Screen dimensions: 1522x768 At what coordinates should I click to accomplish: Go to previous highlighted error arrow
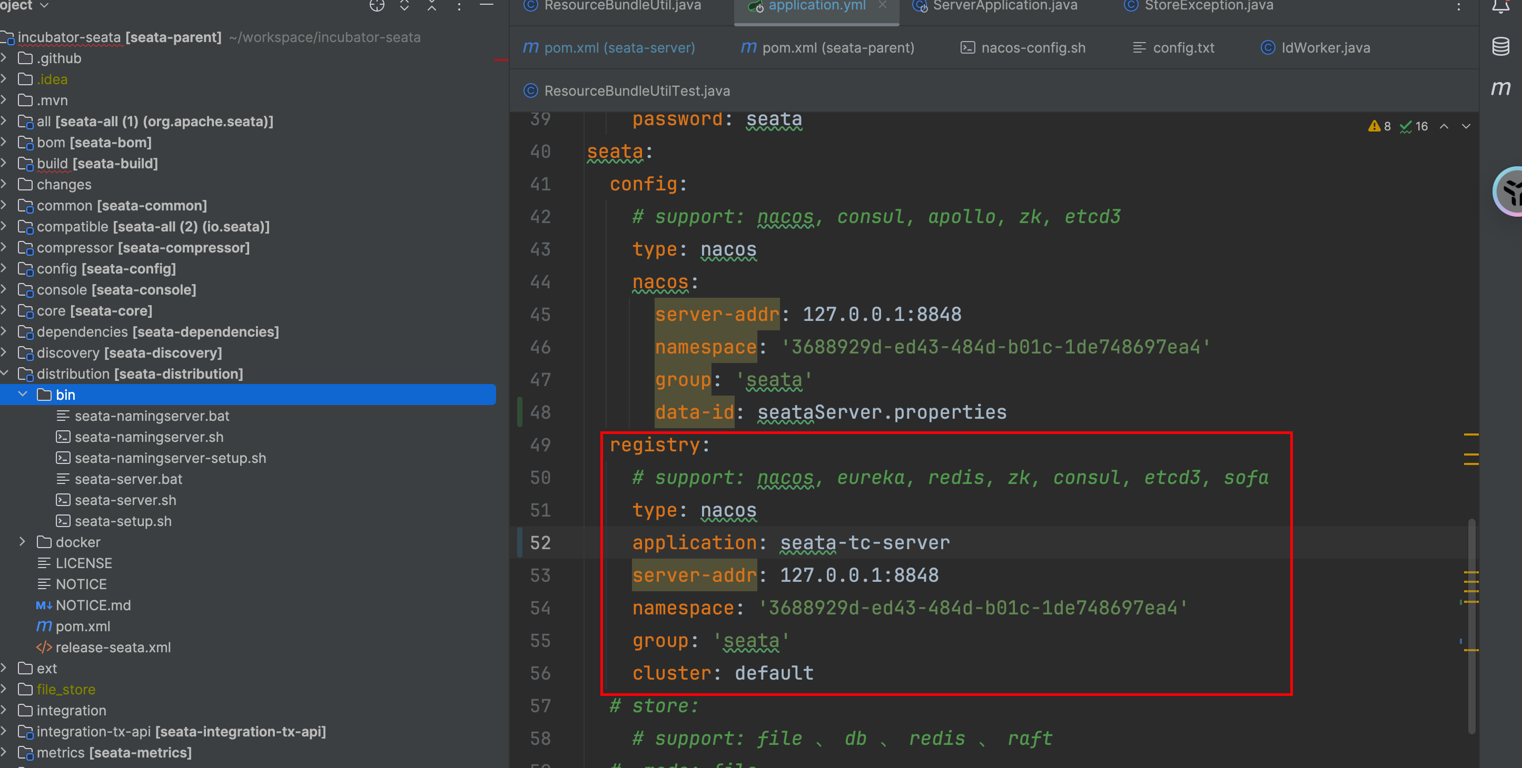(1444, 126)
